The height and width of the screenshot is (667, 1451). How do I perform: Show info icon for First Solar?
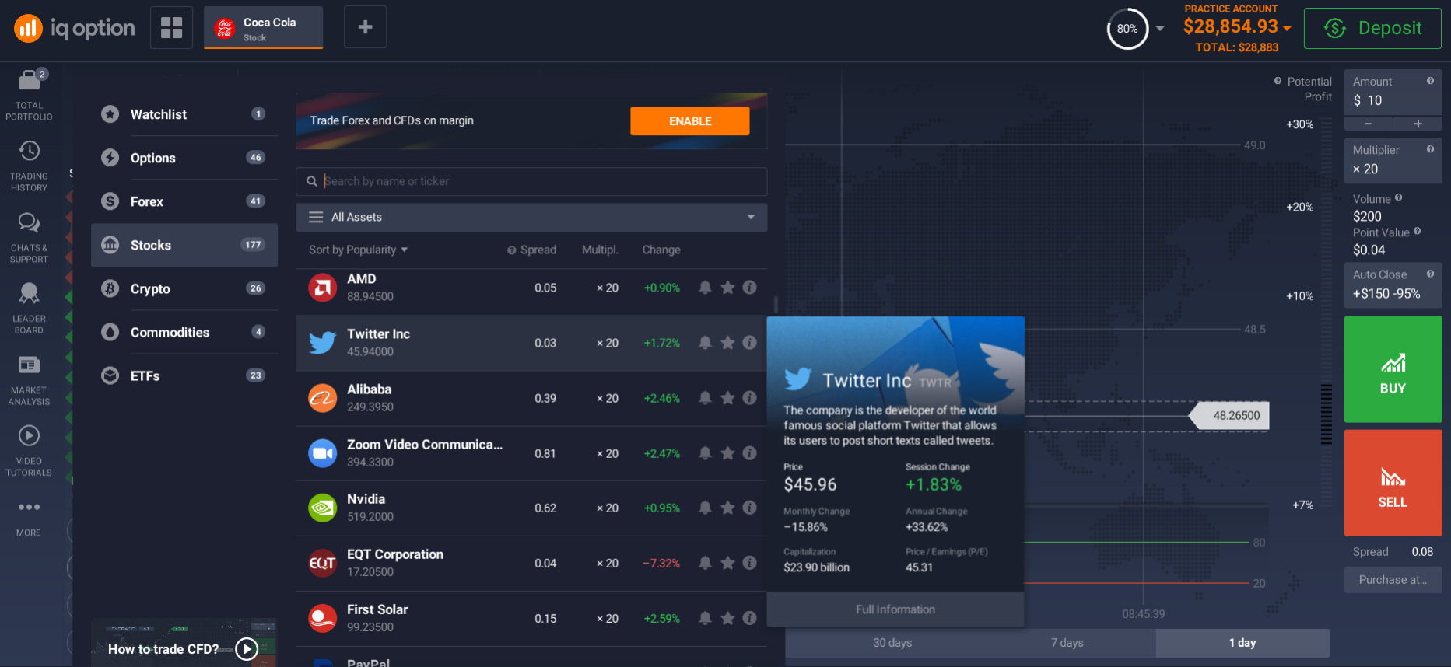749,618
